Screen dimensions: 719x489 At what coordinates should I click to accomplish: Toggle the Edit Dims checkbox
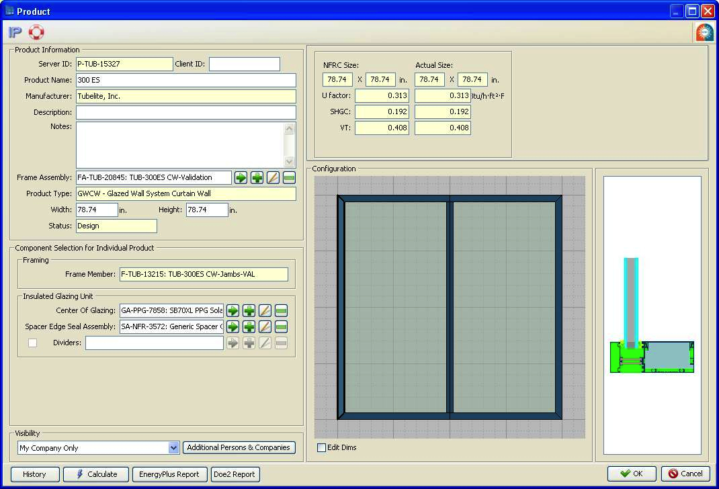click(321, 447)
